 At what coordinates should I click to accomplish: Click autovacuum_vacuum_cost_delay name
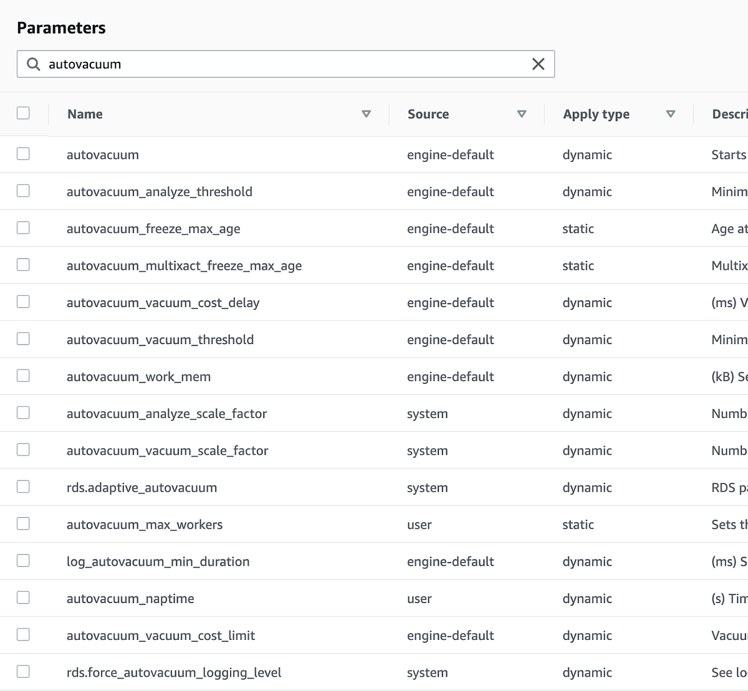(x=163, y=303)
